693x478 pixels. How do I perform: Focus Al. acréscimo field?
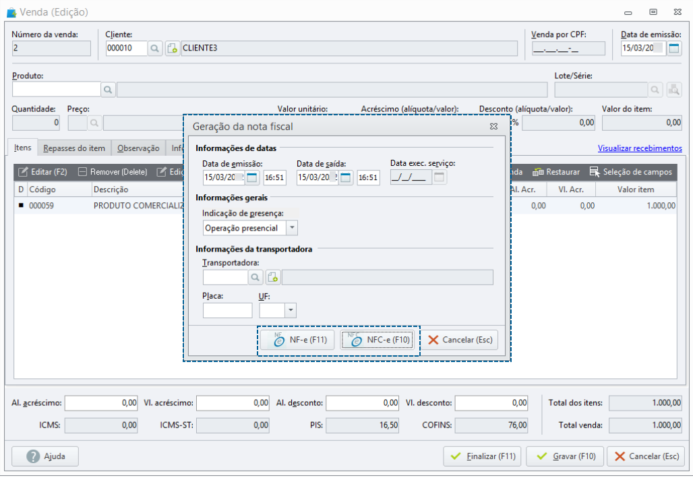tap(101, 403)
